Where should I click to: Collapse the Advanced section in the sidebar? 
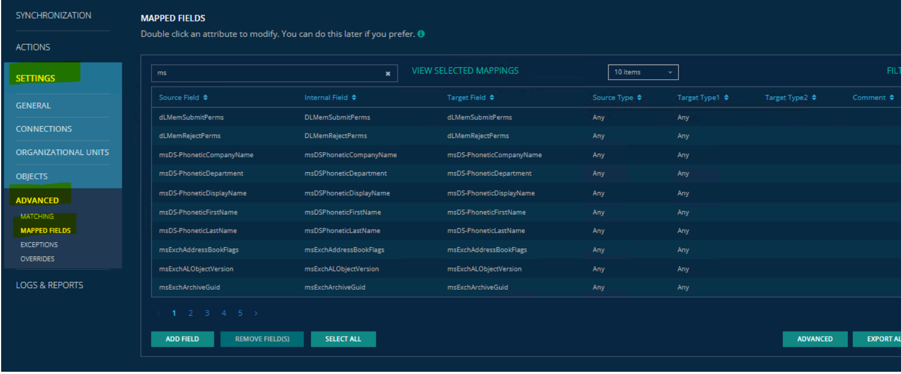click(37, 200)
